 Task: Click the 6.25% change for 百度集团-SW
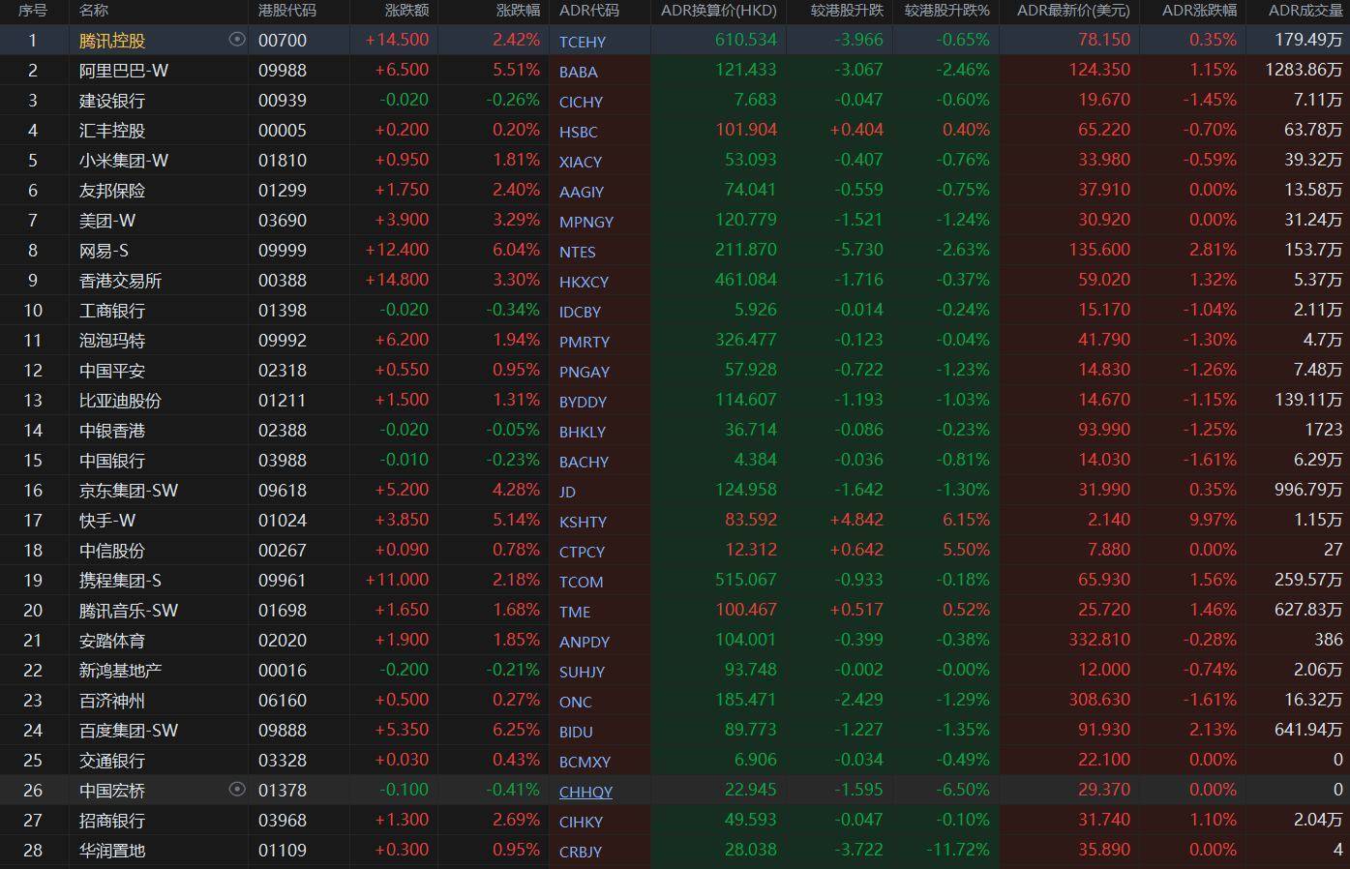pos(517,730)
